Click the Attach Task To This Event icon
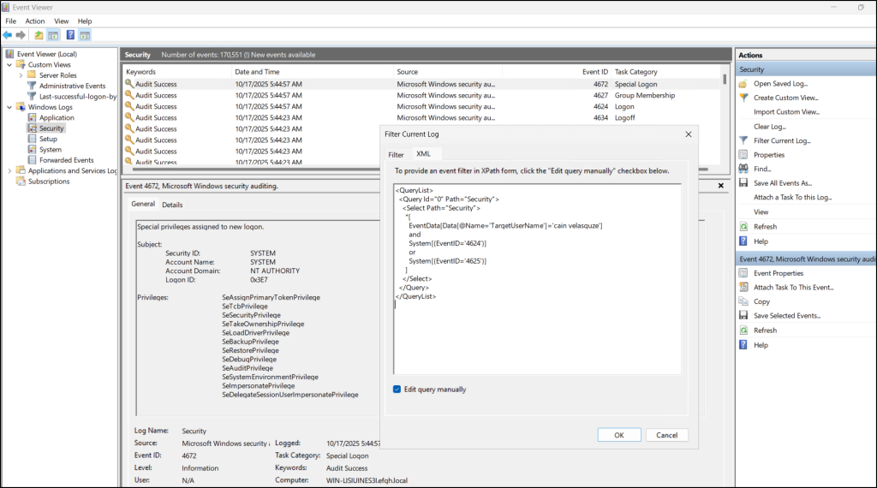The image size is (877, 488). pyautogui.click(x=743, y=288)
